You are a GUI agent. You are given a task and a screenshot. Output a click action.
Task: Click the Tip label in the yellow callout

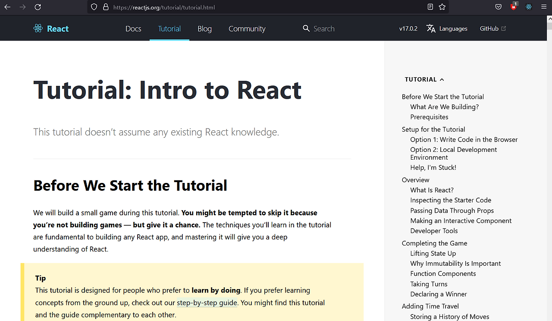tap(41, 278)
